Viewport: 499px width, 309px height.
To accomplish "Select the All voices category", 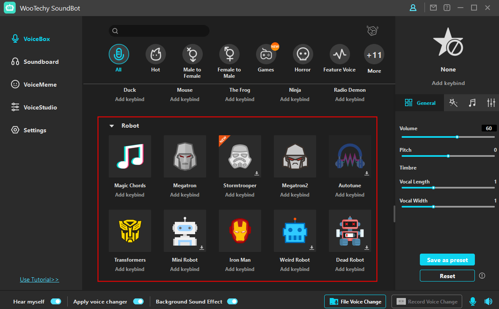I will coord(119,55).
